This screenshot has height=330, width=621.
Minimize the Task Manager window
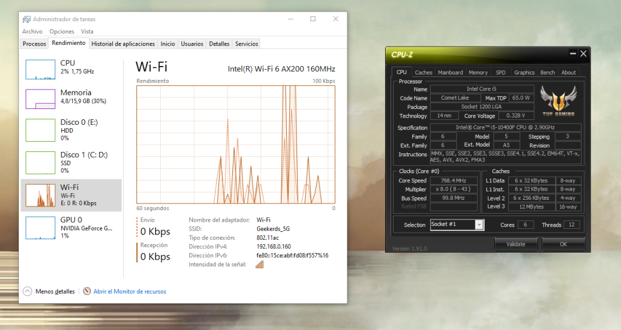290,19
